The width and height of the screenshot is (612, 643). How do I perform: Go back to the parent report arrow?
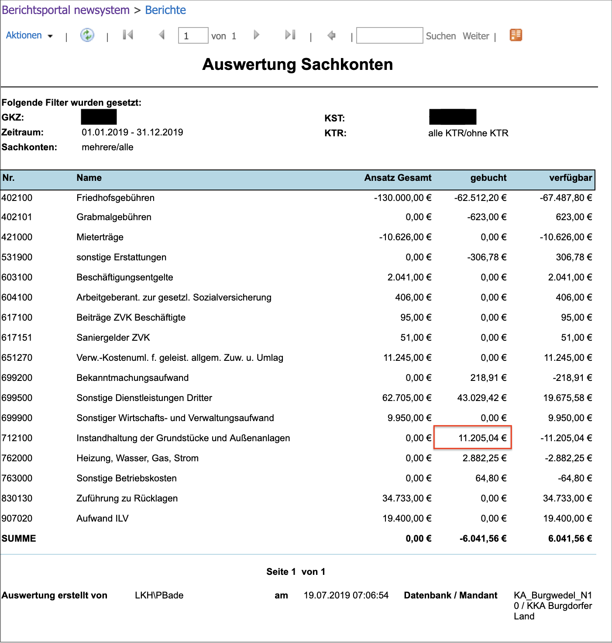(331, 35)
